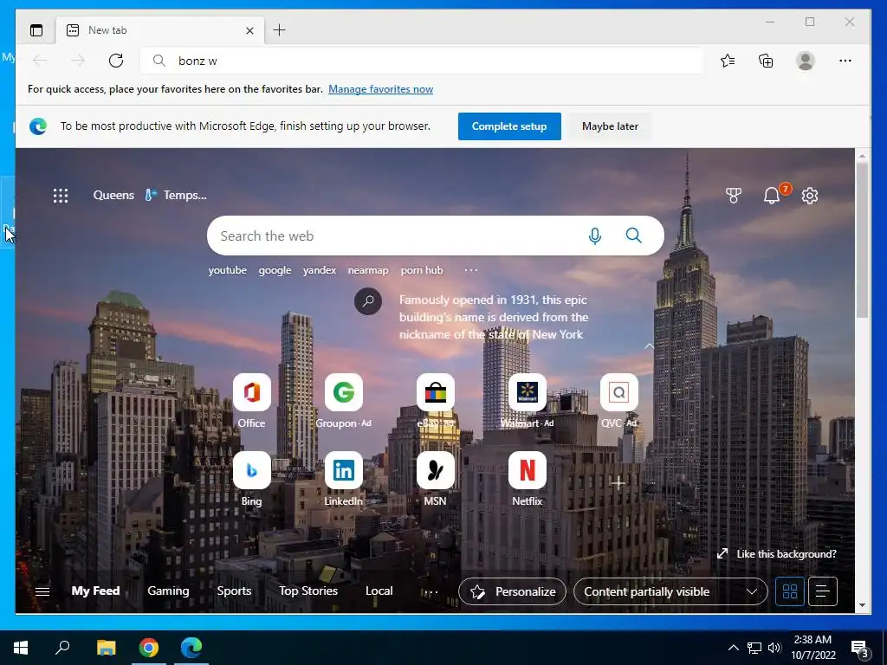The image size is (887, 665).
Task: Collapse quick links with the up chevron
Action: point(649,346)
